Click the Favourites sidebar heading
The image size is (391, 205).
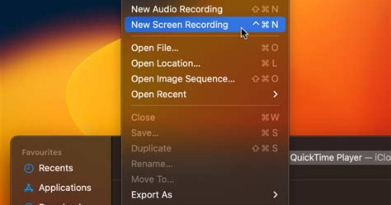pos(42,152)
